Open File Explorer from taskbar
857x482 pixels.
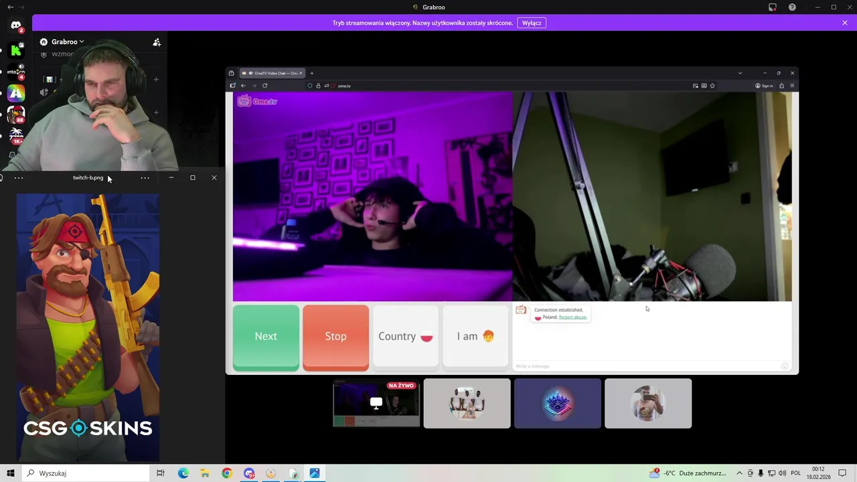tap(205, 473)
